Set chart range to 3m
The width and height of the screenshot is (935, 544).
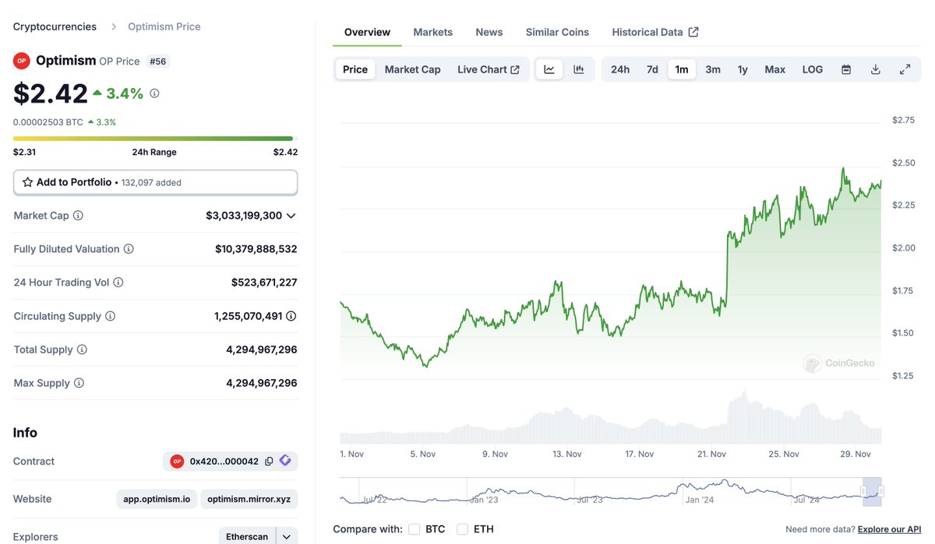713,69
